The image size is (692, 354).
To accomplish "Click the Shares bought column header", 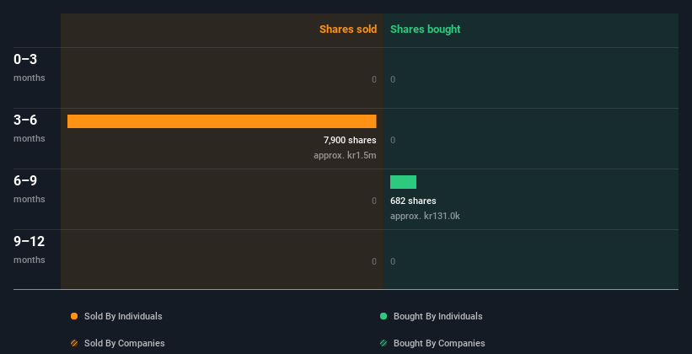I will pyautogui.click(x=426, y=29).
